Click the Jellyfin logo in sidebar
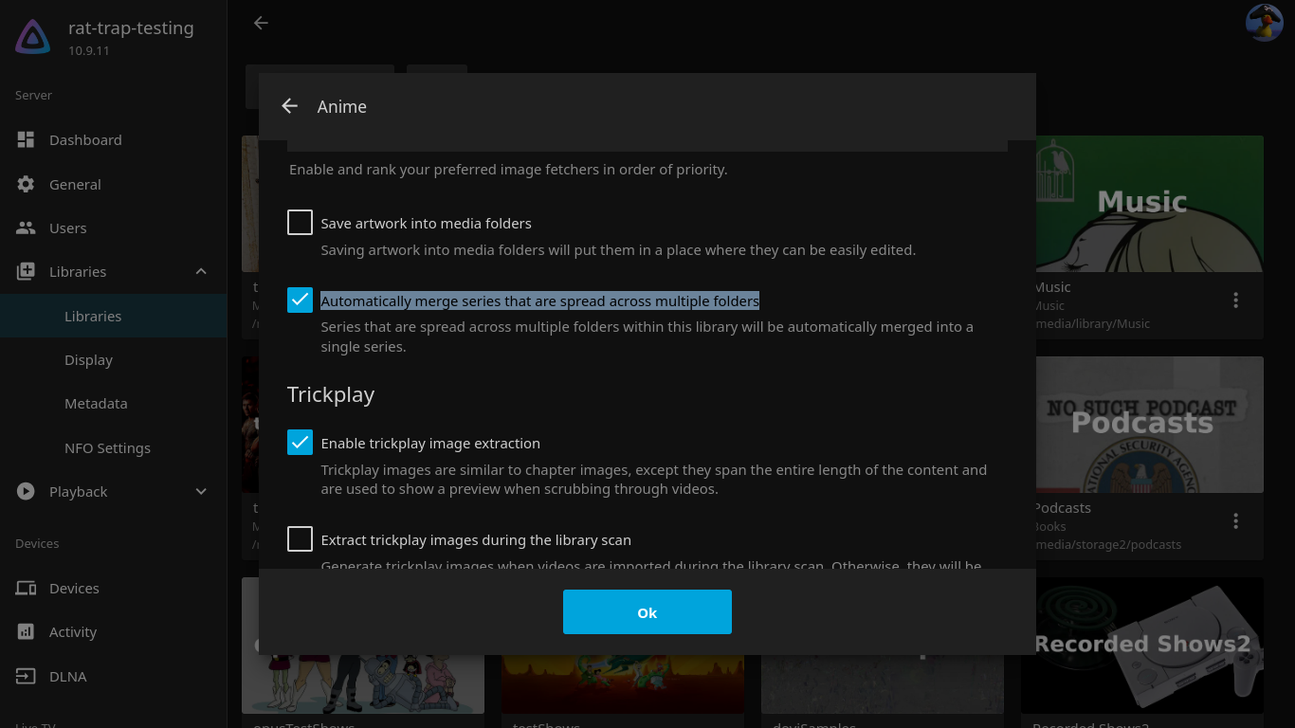This screenshot has height=728, width=1295. click(x=33, y=37)
